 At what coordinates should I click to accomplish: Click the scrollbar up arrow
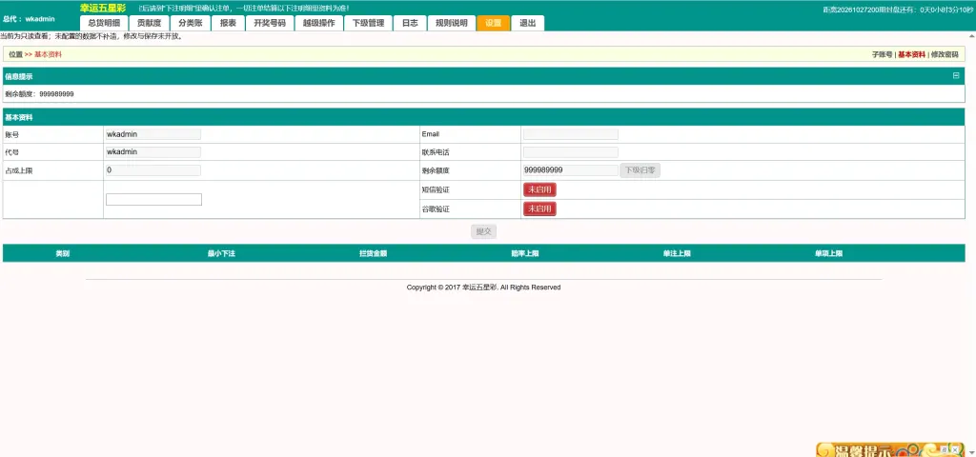969,35
